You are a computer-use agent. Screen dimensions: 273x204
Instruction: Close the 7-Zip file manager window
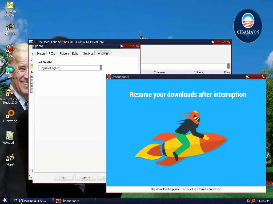pos(228,42)
